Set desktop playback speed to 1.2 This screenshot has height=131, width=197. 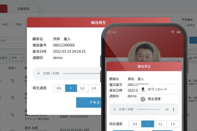click(x=83, y=88)
